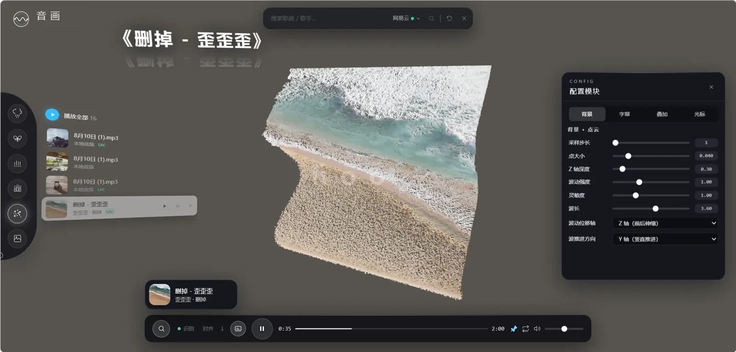Click 对齐 in the player bar
Viewport: 736px width, 352px height.
pyautogui.click(x=208, y=329)
